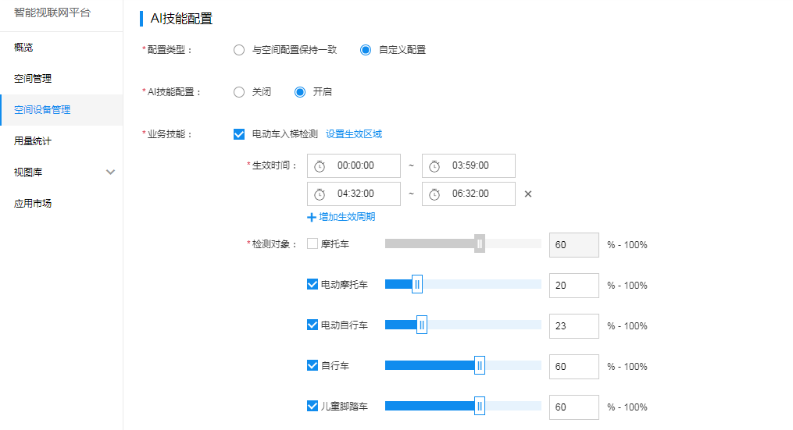The image size is (793, 430).
Task: Enable the 摩托车 detection checkbox
Action: [x=313, y=243]
